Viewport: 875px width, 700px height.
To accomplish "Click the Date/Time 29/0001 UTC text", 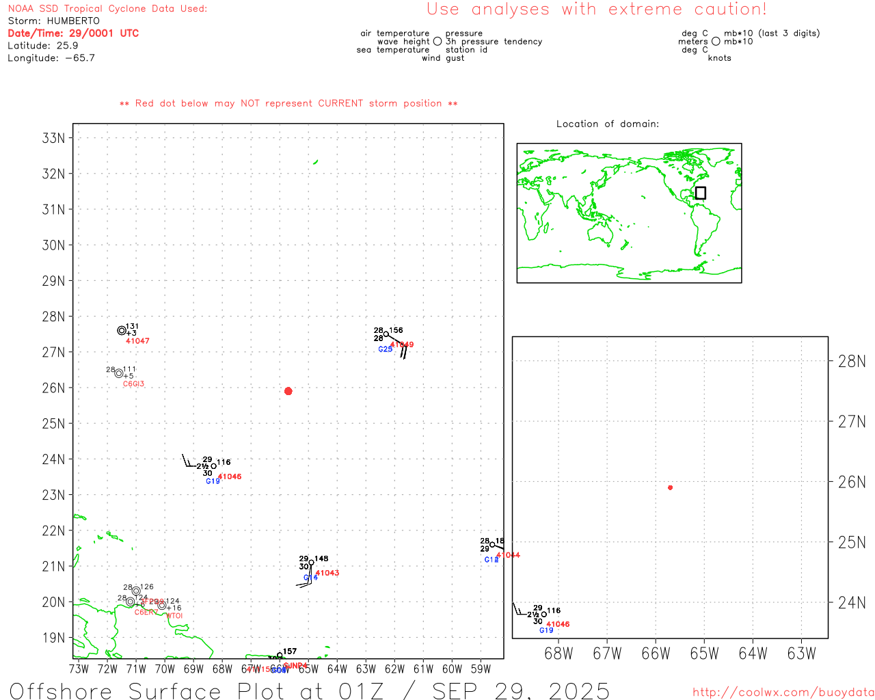I will (x=73, y=33).
